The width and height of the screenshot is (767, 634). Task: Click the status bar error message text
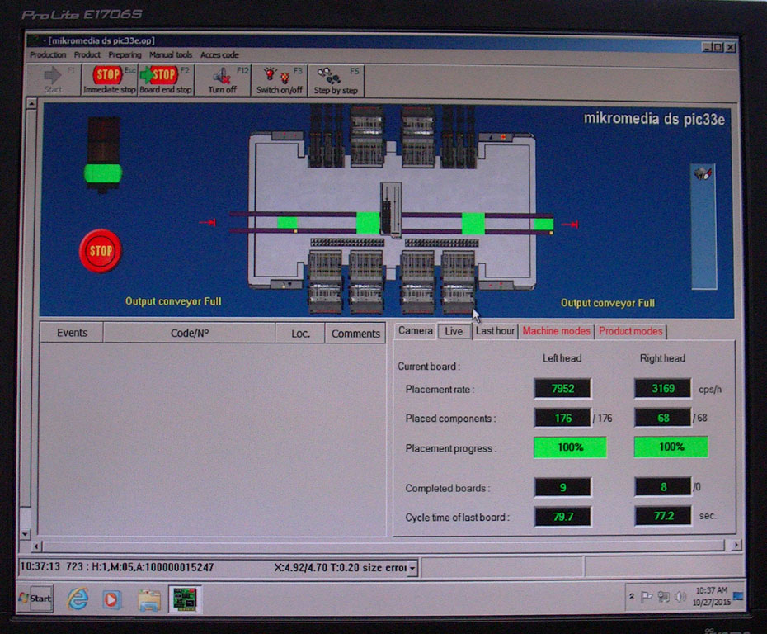pyautogui.click(x=341, y=568)
